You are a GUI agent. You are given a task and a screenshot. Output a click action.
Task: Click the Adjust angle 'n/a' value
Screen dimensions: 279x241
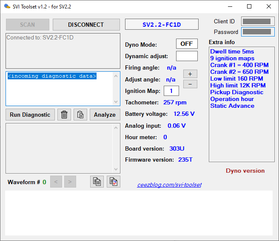[x=171, y=79]
